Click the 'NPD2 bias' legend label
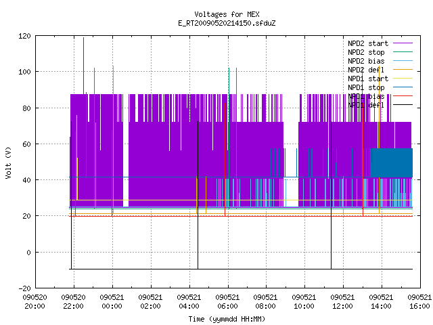433x325 pixels. (366, 61)
